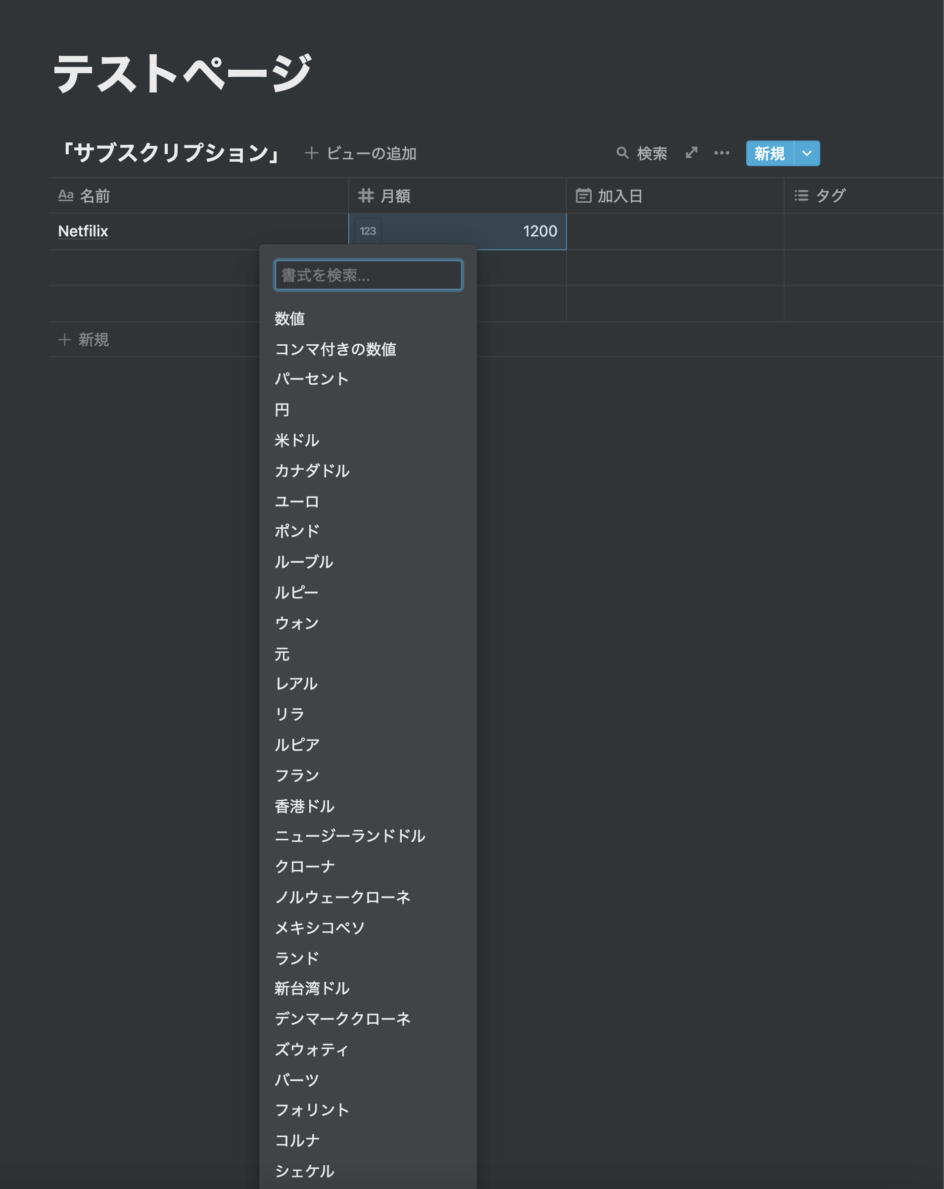The image size is (944, 1189).
Task: Click the blue 新規 button
Action: click(x=769, y=154)
